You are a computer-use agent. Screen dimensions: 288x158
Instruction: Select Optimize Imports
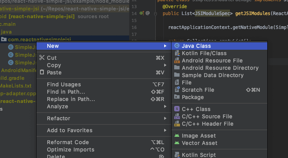(104, 150)
